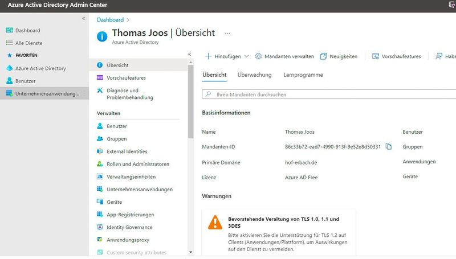Click the Benutzer label in right column
This screenshot has height=259, width=456.
[x=412, y=132]
